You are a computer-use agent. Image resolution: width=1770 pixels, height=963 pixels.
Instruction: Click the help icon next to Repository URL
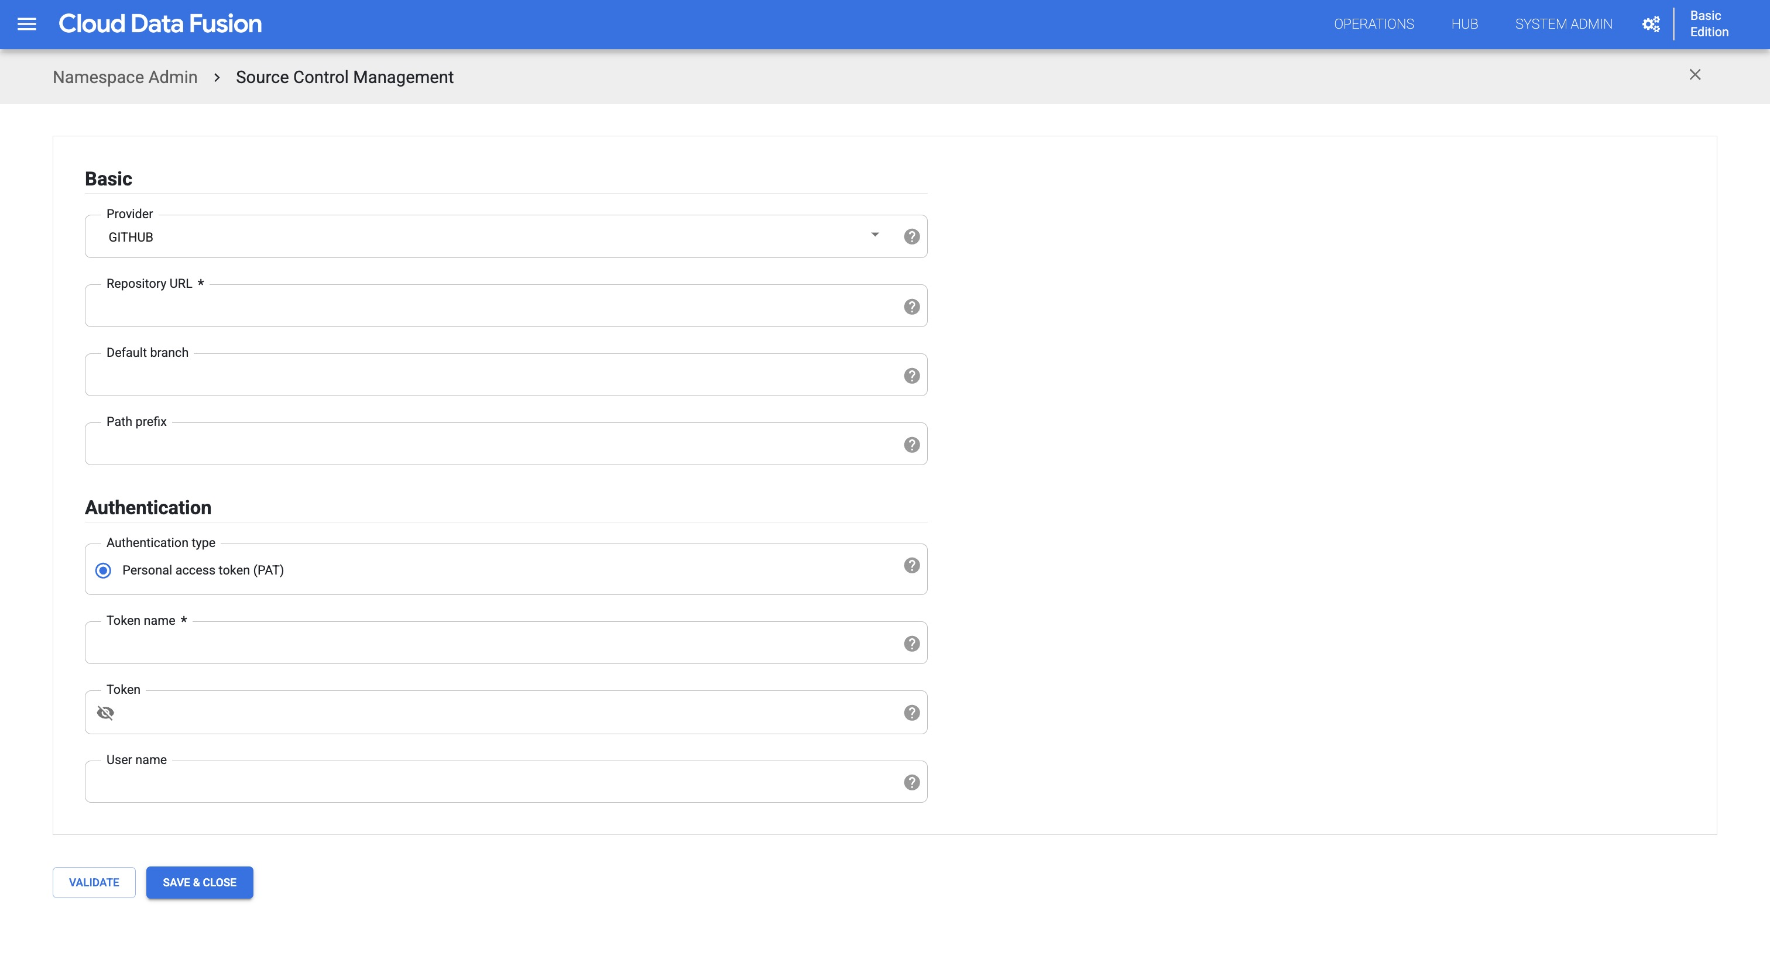pos(911,306)
